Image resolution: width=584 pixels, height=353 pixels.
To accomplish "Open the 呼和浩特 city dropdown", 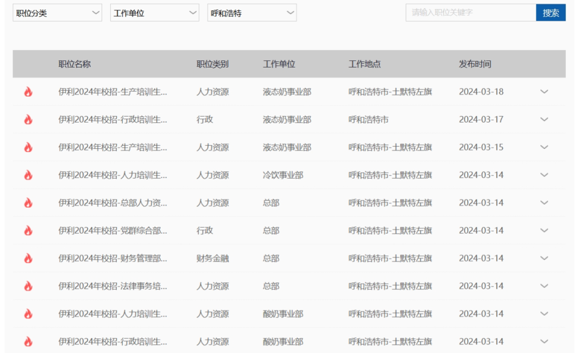I will (x=252, y=13).
